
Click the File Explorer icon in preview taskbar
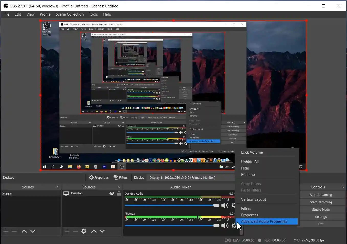coord(70,167)
